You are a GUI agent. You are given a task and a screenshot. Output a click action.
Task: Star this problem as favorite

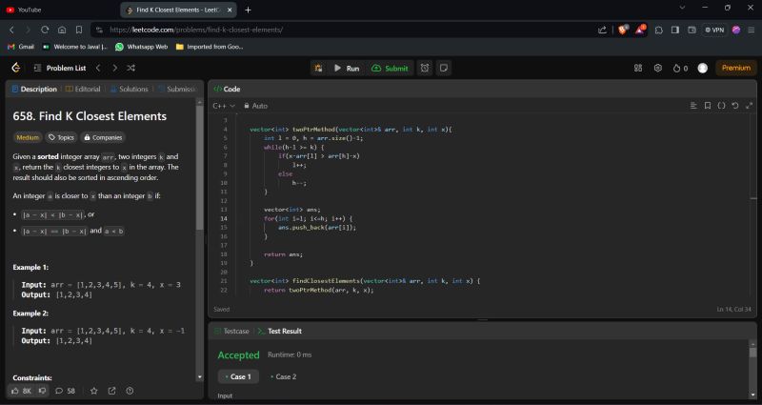tap(93, 391)
